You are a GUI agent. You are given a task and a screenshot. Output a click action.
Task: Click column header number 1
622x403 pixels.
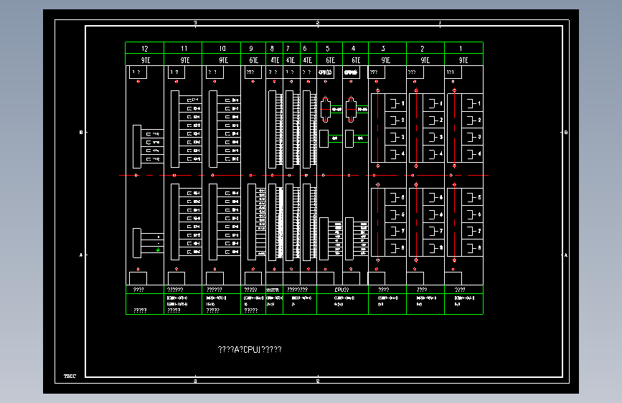pos(461,48)
